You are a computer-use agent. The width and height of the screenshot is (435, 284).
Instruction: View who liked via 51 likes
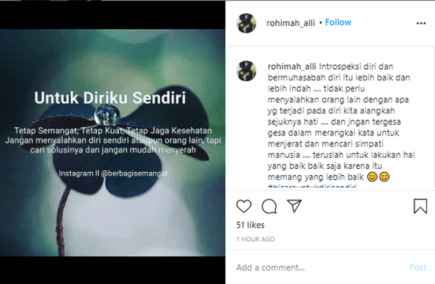[x=250, y=225]
